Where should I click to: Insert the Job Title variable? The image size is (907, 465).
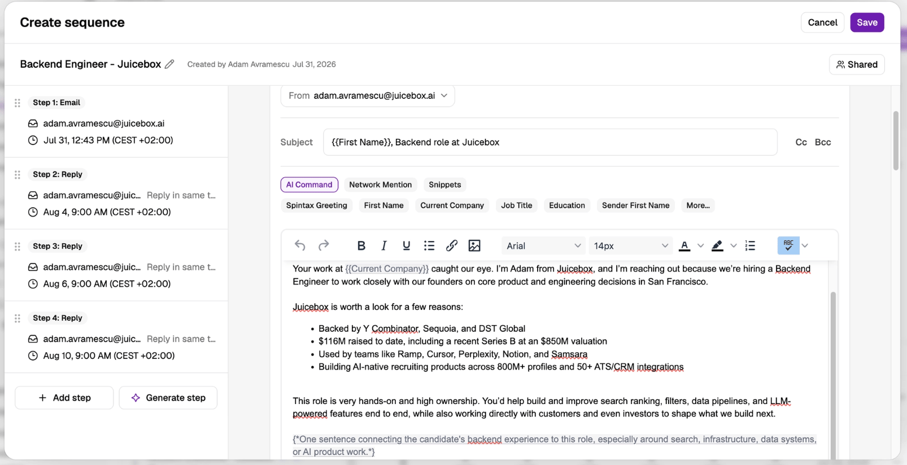pos(517,205)
